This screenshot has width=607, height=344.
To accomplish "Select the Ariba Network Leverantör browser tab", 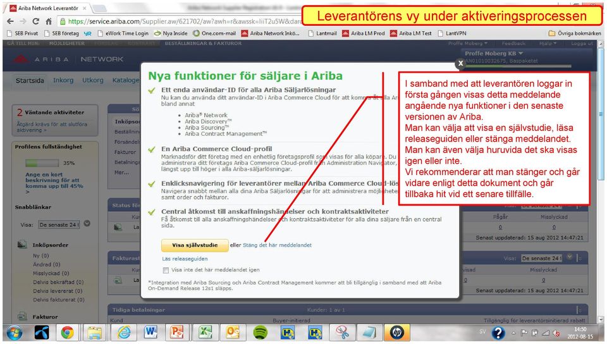I will point(47,8).
